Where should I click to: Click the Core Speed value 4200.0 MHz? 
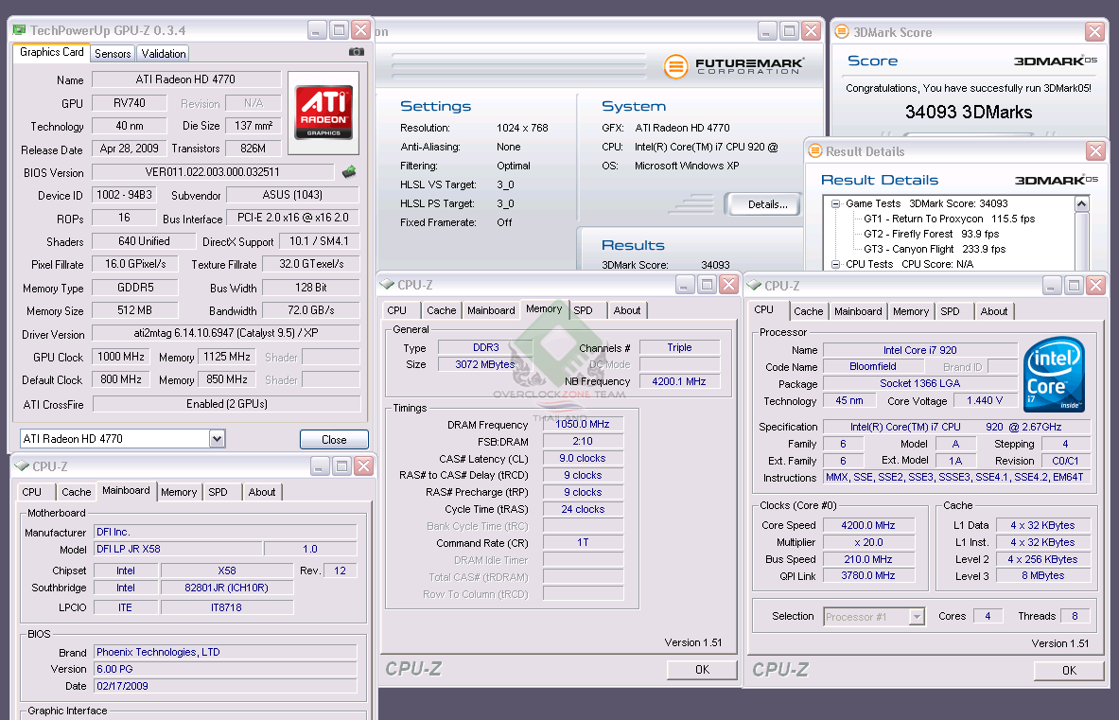[x=867, y=525]
